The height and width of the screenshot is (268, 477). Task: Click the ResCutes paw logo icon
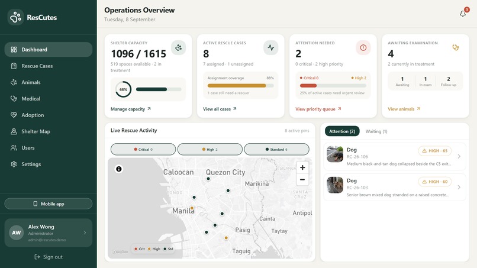15,17
